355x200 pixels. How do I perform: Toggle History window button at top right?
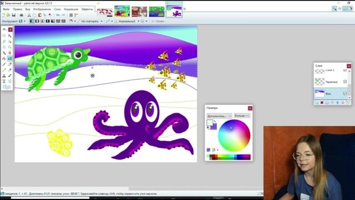(339, 9)
